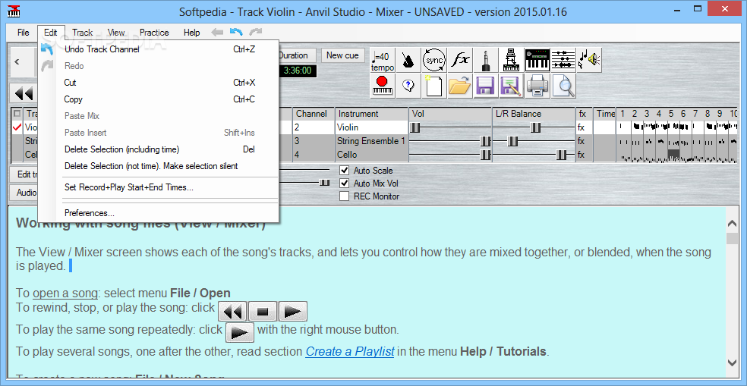The image size is (747, 386).
Task: Open the Practice menu
Action: point(154,33)
